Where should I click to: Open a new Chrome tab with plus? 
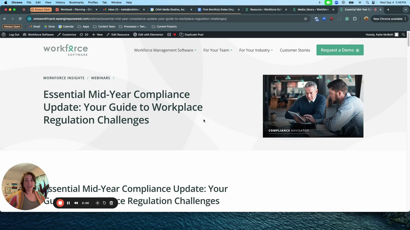click(x=388, y=10)
